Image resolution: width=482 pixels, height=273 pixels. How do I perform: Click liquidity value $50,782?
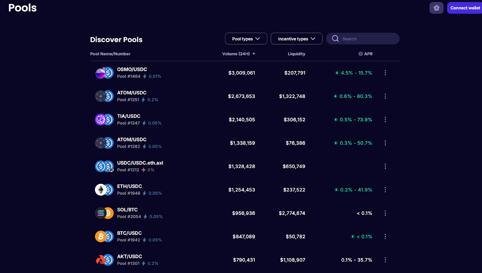(296, 237)
